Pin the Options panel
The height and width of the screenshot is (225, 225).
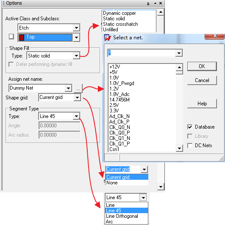[148, 3]
